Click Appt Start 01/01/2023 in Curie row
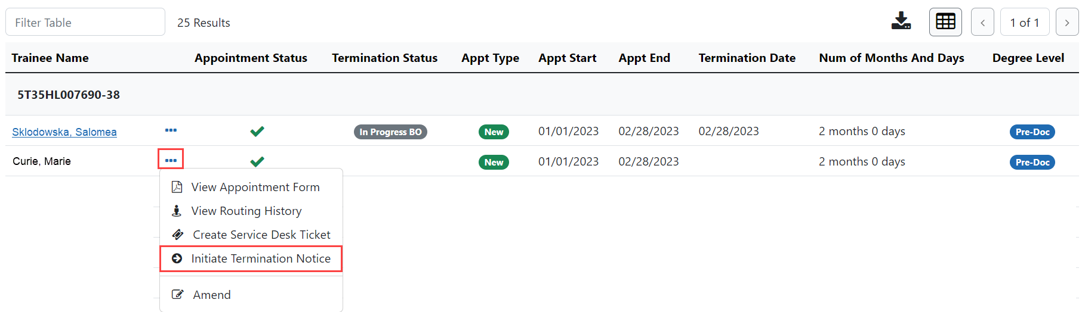Viewport: 1085px width, 312px height. tap(568, 161)
